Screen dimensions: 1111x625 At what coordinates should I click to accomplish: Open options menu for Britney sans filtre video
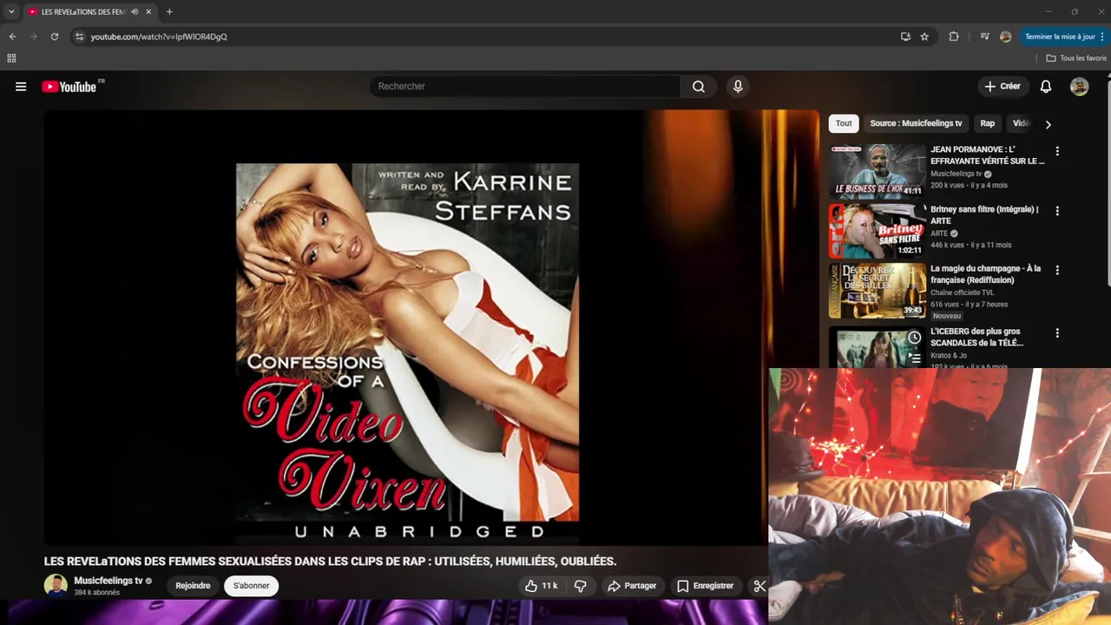(x=1057, y=211)
